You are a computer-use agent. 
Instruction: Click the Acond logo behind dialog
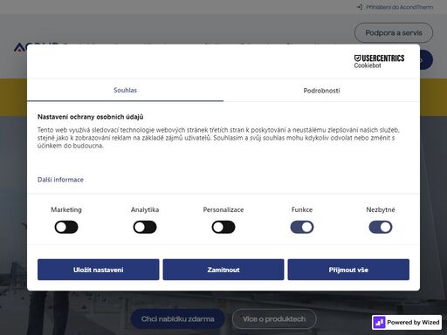pos(20,47)
